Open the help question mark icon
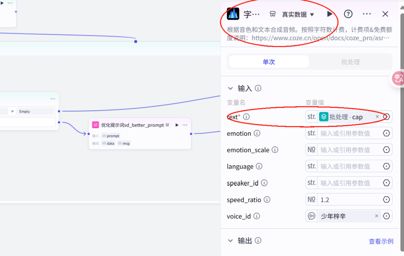The width and height of the screenshot is (404, 256). click(348, 14)
